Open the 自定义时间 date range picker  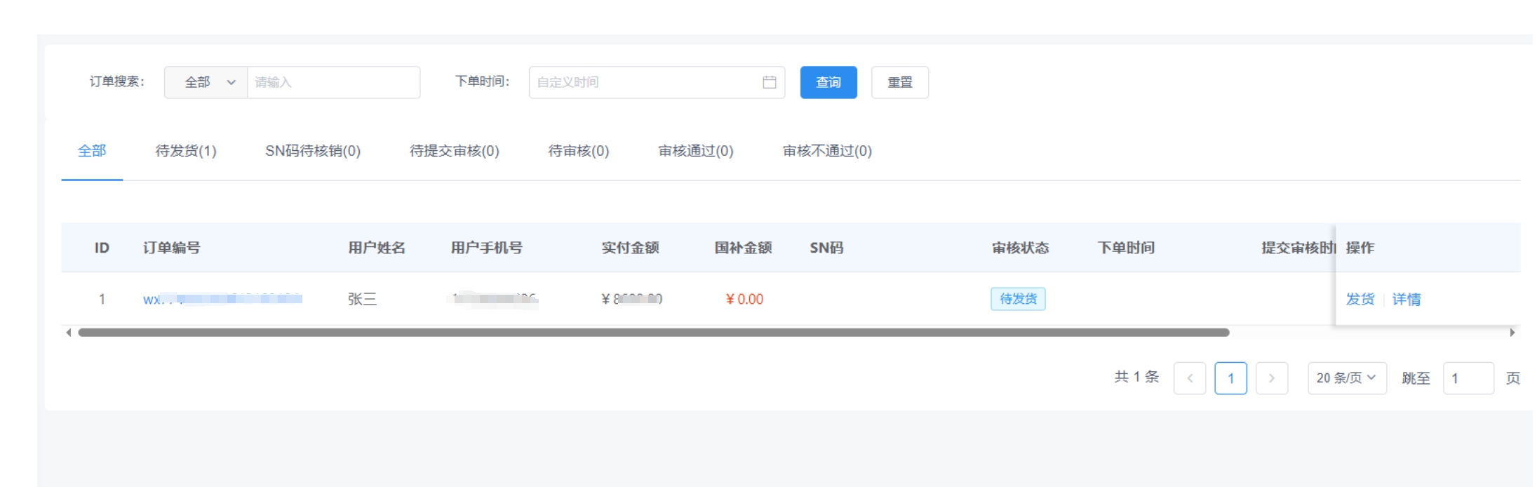tap(645, 82)
